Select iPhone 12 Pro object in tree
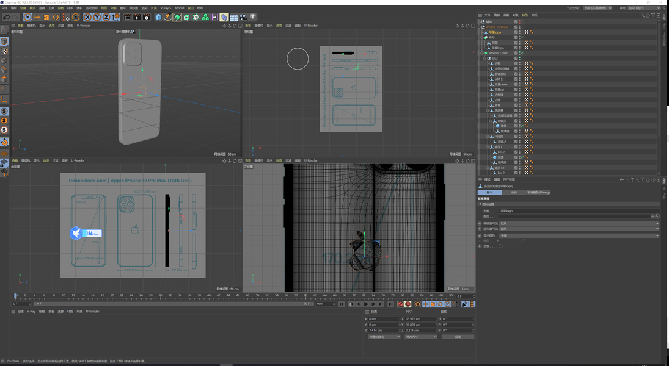This screenshot has height=366, width=669. pyautogui.click(x=498, y=53)
